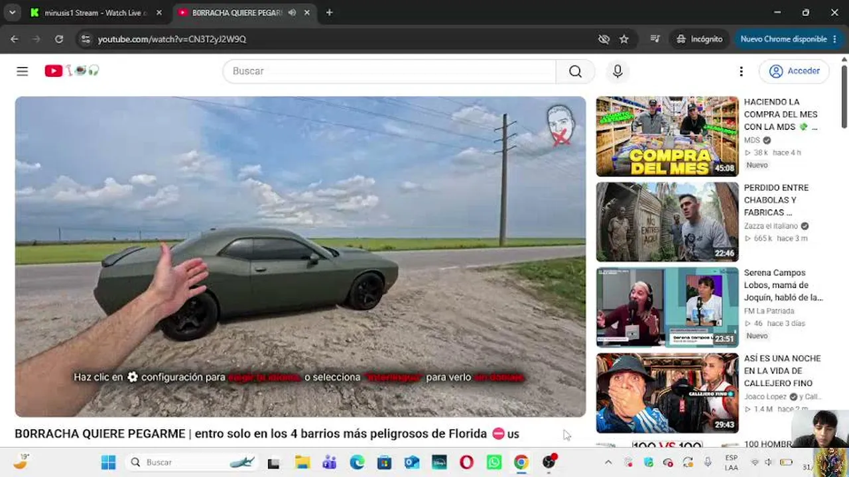
Task: Switch to minusis1 Stream tab
Action: 97,13
